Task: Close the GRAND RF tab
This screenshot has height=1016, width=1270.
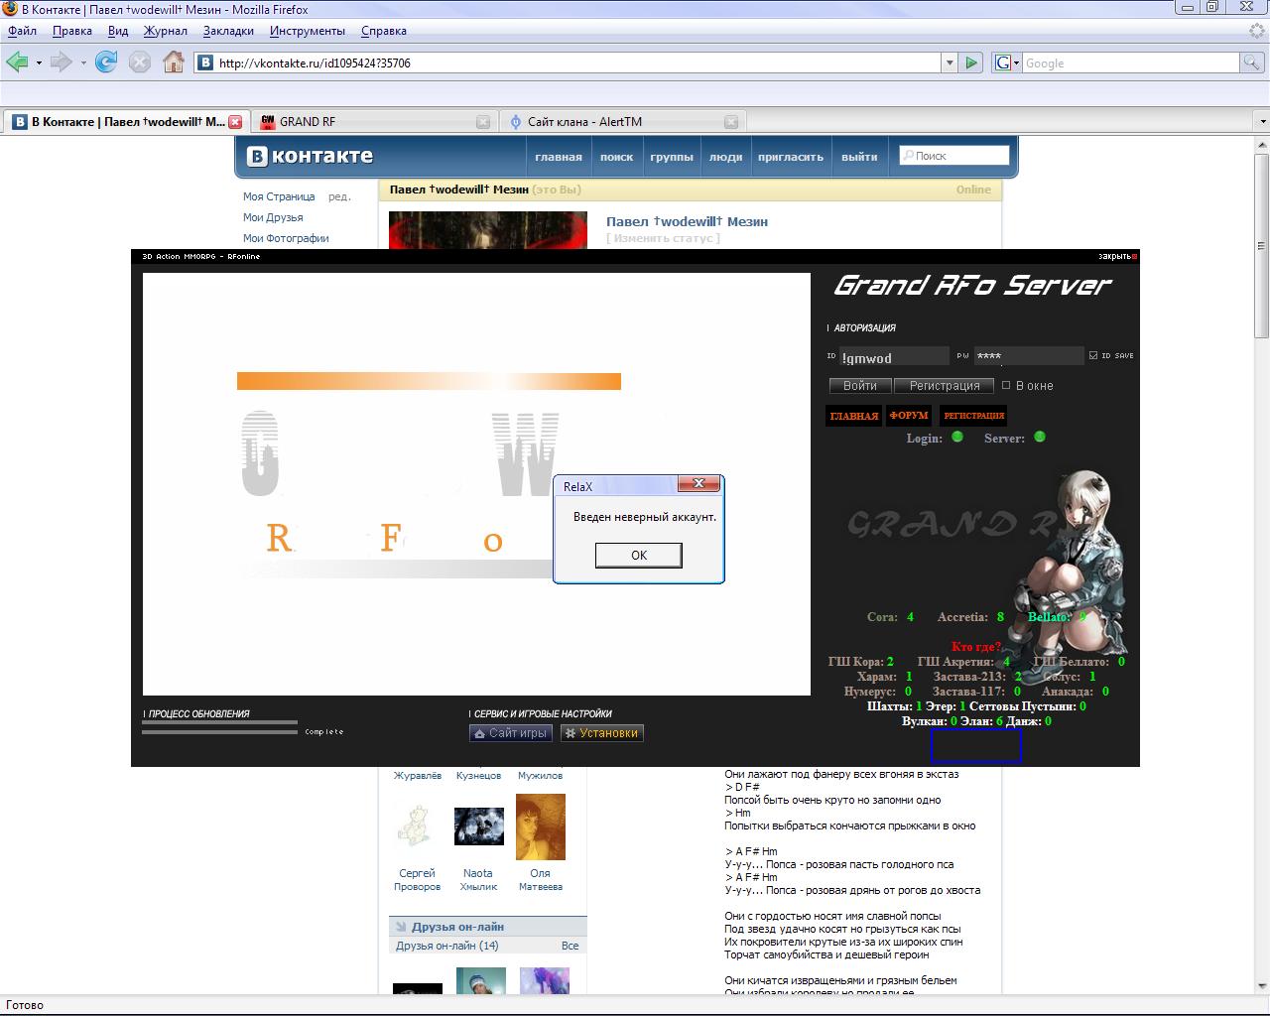Action: click(483, 122)
